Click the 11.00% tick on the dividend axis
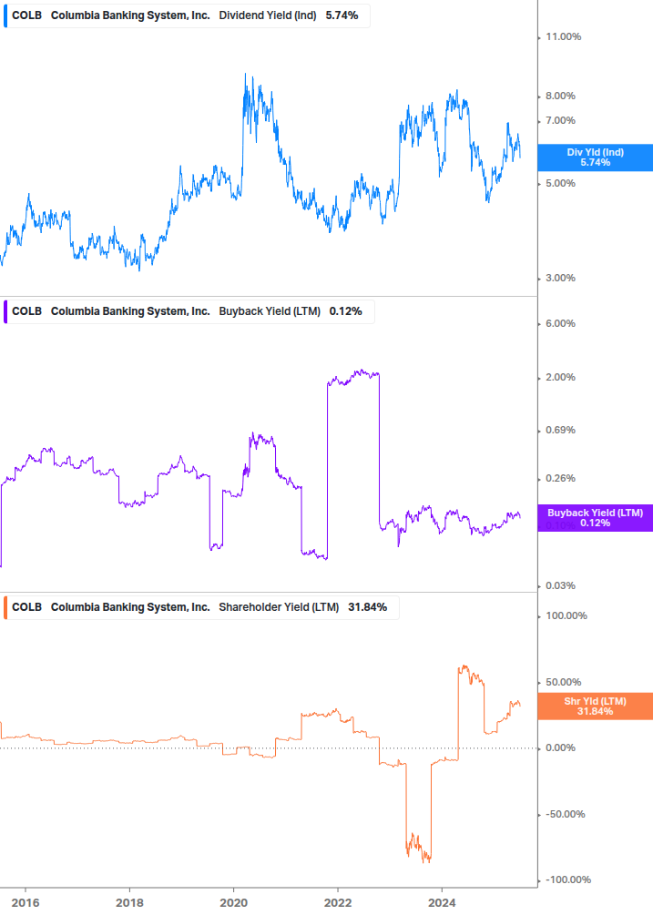Viewport: 653px width, 915px height. click(563, 36)
